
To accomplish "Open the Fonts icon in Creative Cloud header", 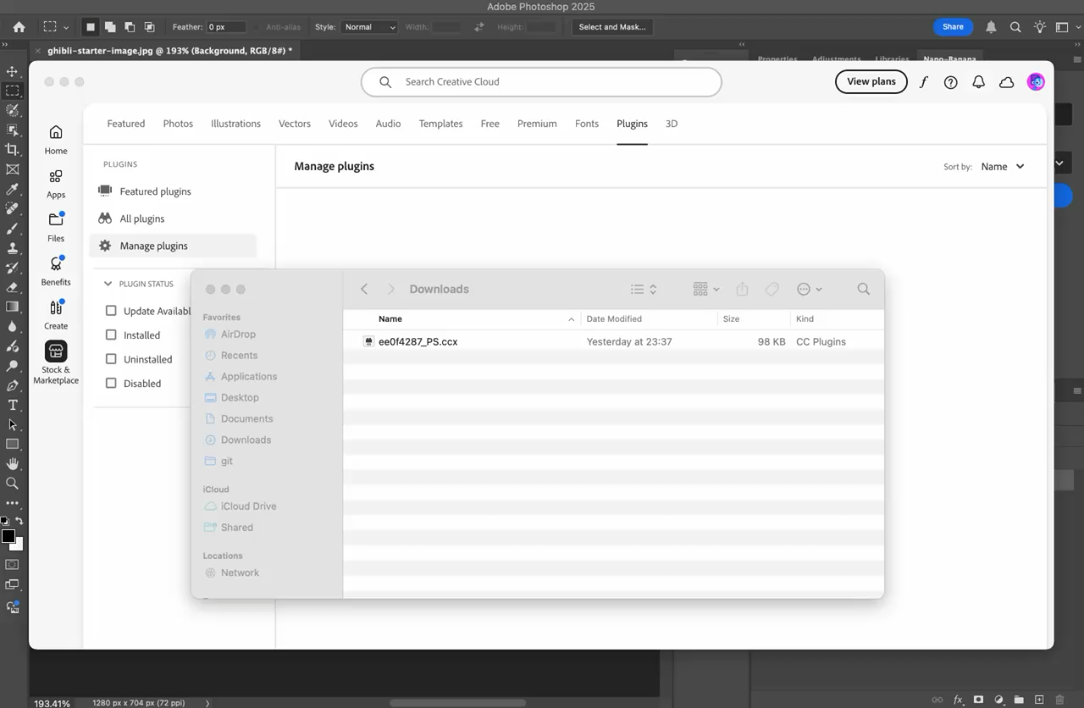I will [923, 82].
